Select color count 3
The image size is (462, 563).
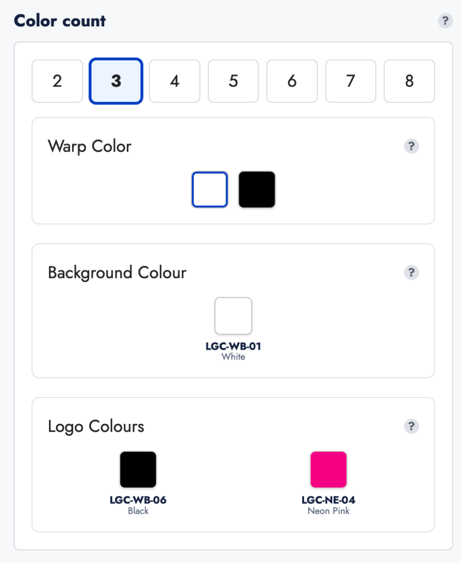pos(116,81)
